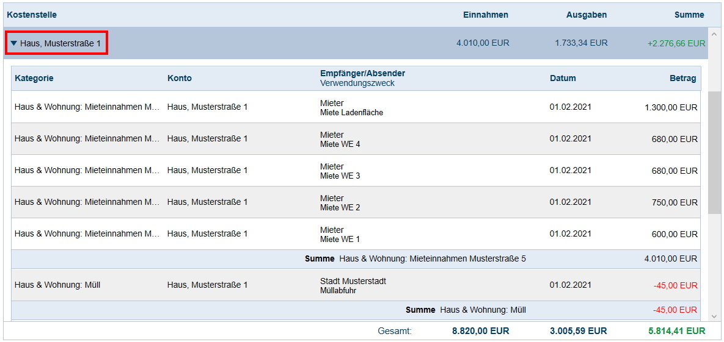
Task: Sort transactions by Kategorie header
Action: point(34,78)
